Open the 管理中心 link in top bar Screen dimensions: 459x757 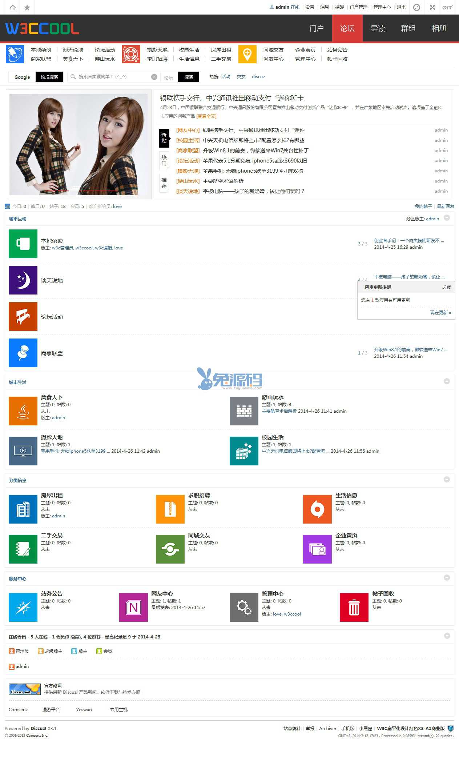[x=382, y=7]
